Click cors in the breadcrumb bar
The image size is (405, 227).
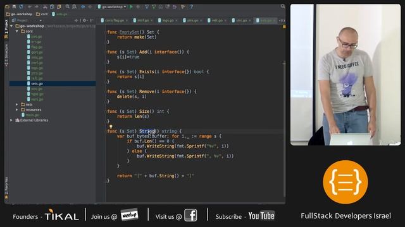(x=42, y=14)
